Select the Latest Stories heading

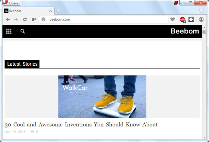[22, 64]
